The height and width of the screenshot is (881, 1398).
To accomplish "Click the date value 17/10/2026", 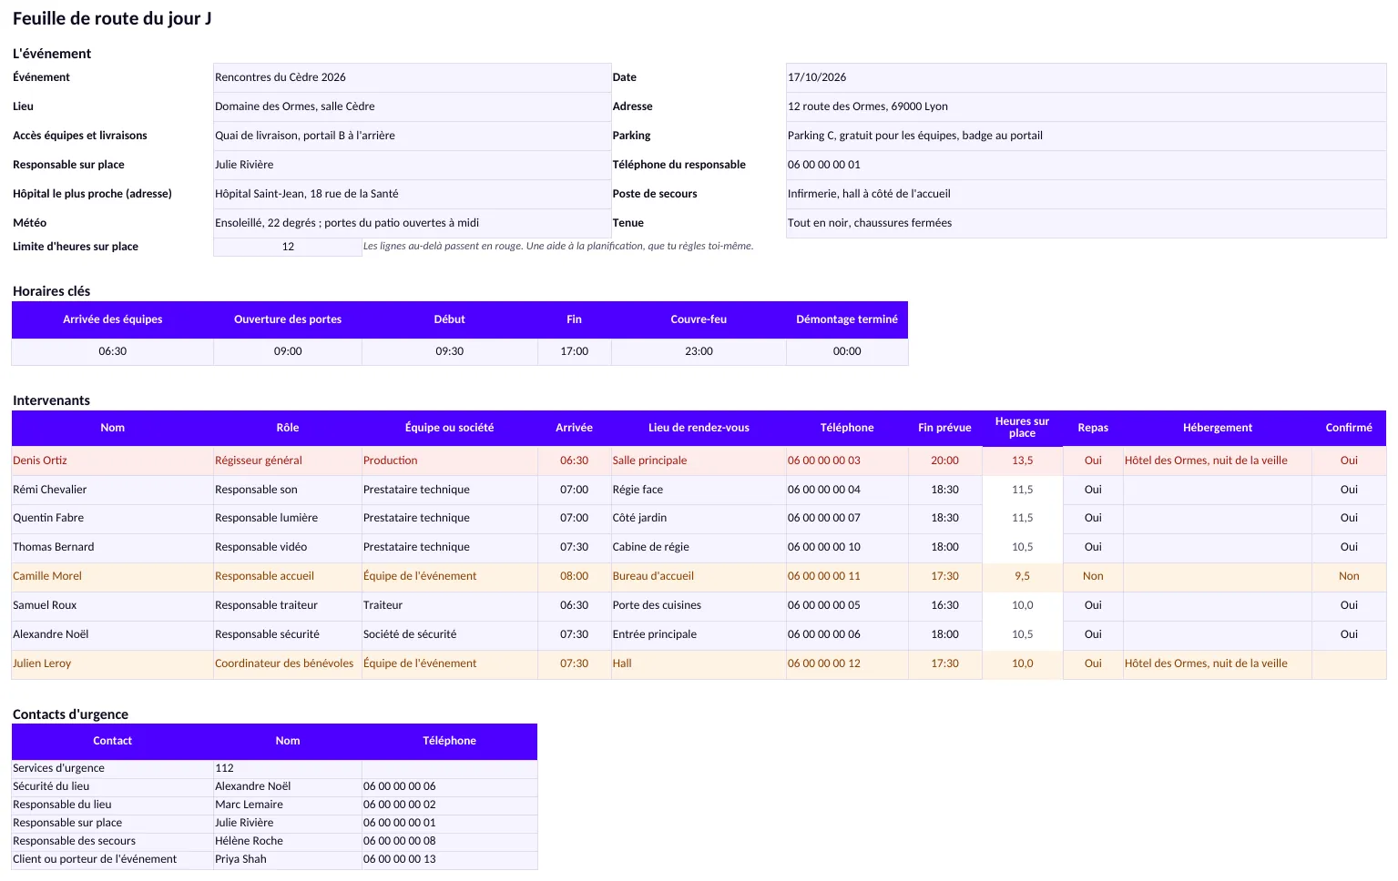I will 1086,77.
